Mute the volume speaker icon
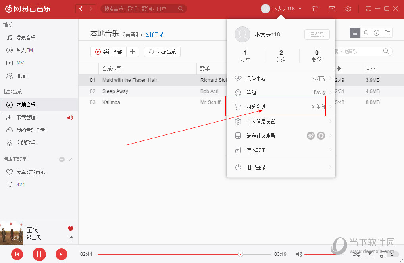The height and width of the screenshot is (263, 404). point(299,254)
